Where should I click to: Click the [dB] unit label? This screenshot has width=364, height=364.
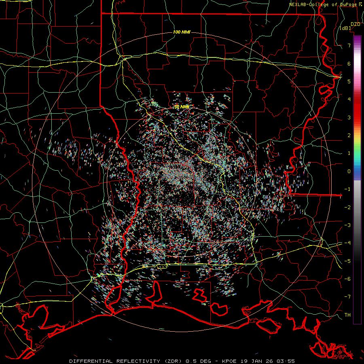pyautogui.click(x=345, y=28)
